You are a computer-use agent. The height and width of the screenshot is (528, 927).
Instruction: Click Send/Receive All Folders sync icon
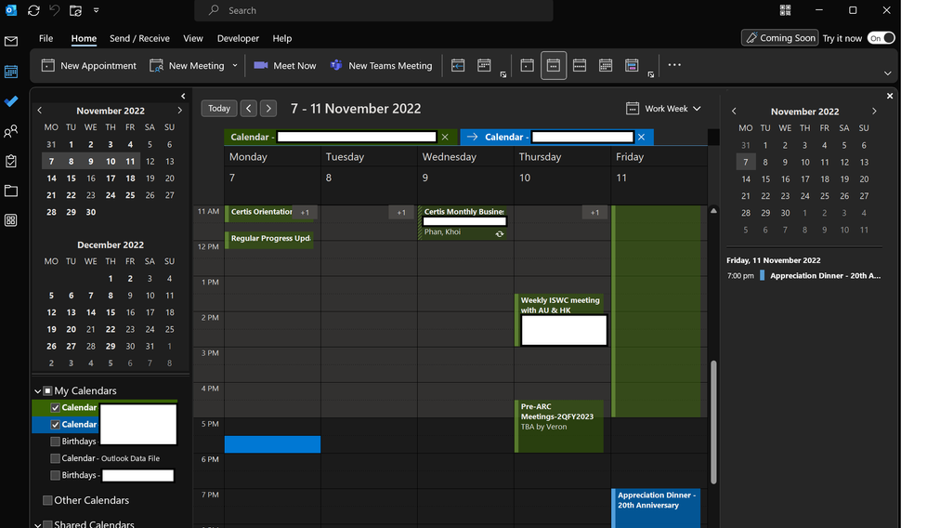click(33, 10)
